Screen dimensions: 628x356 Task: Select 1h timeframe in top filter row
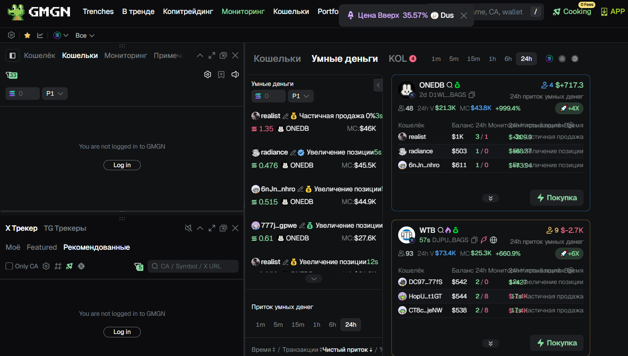tap(492, 59)
